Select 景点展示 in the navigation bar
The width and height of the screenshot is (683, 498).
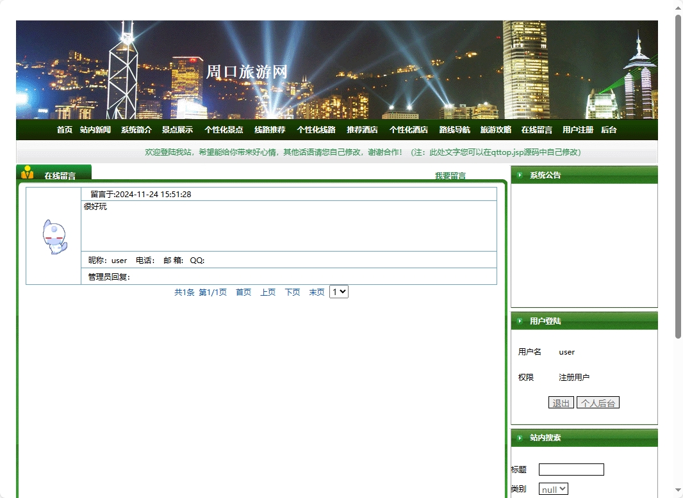[x=177, y=129]
